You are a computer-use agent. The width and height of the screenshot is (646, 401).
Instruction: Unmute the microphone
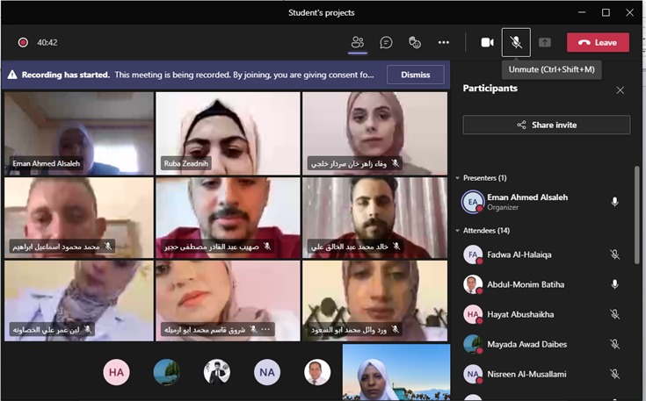tap(516, 42)
